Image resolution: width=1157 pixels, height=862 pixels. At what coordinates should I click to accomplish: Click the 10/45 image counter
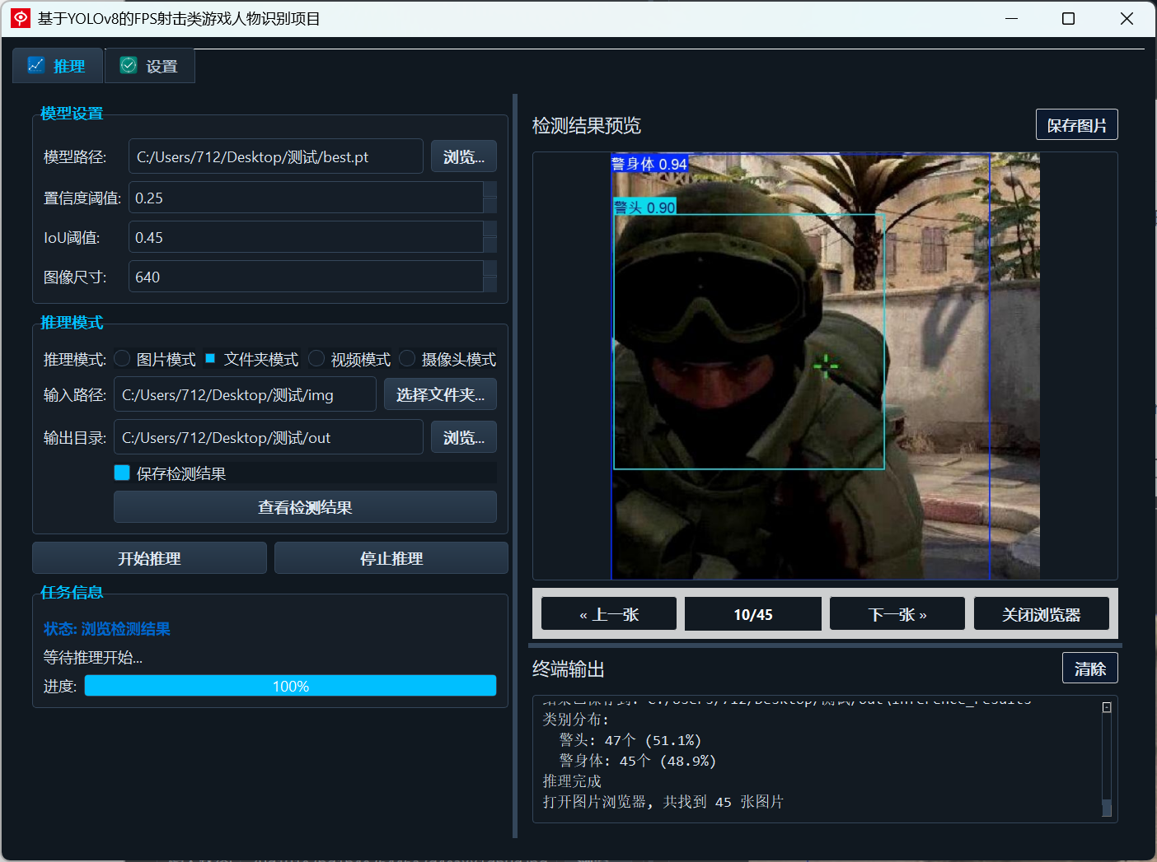753,614
